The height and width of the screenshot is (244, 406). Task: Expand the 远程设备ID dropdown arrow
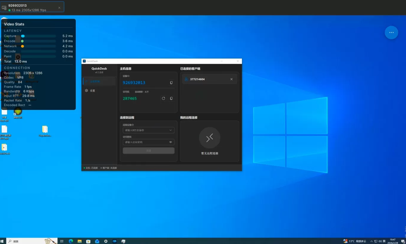click(x=171, y=130)
